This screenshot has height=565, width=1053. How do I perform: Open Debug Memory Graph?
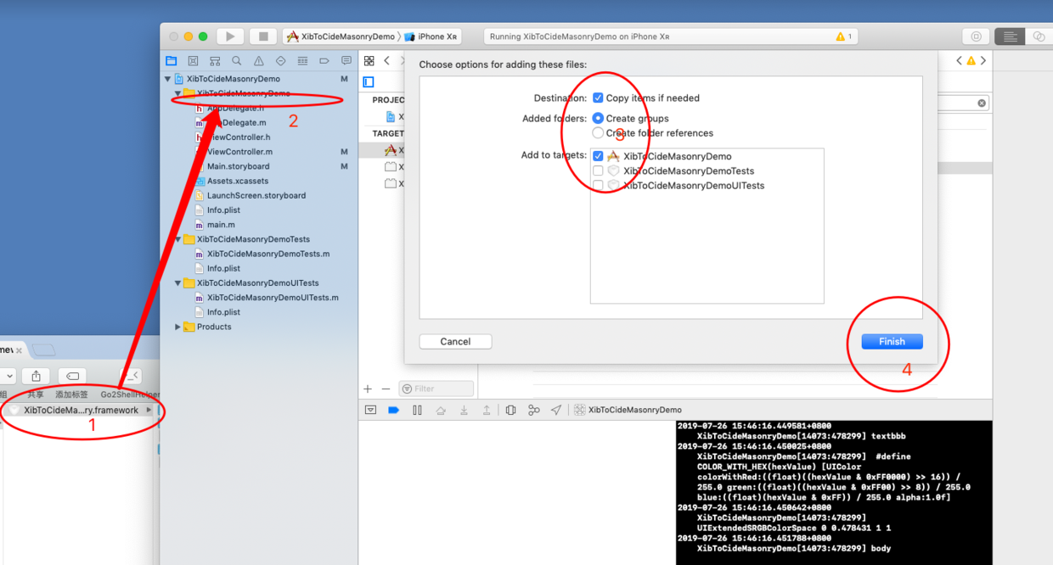point(533,410)
